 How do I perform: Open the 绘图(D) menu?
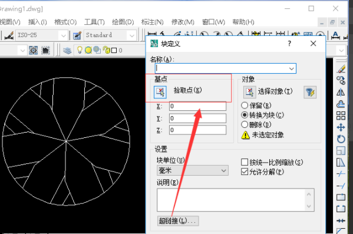coord(123,22)
